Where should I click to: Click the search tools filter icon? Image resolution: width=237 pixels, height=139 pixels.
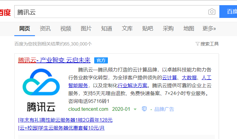point(197,44)
